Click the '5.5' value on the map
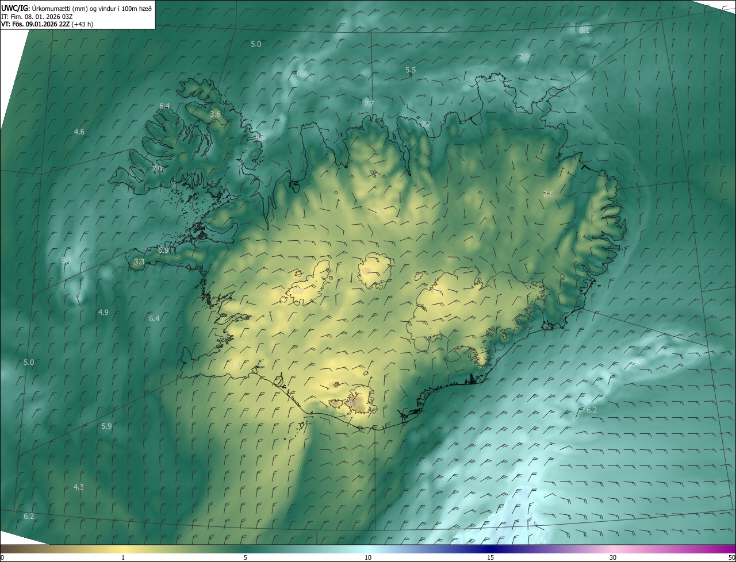This screenshot has height=562, width=736. coord(411,70)
